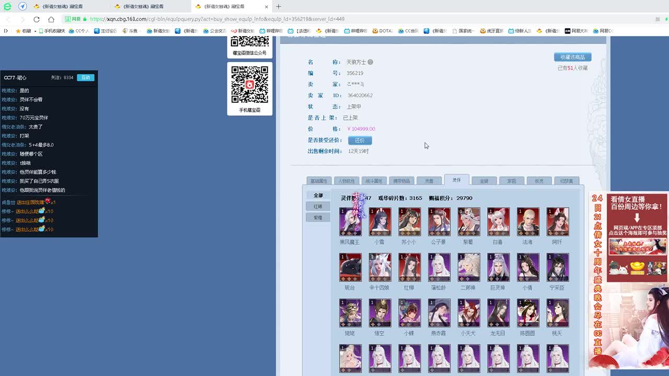View the 辛十四娘 companion portrait

click(380, 267)
